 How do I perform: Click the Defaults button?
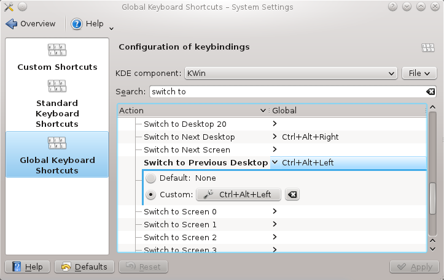(85, 267)
